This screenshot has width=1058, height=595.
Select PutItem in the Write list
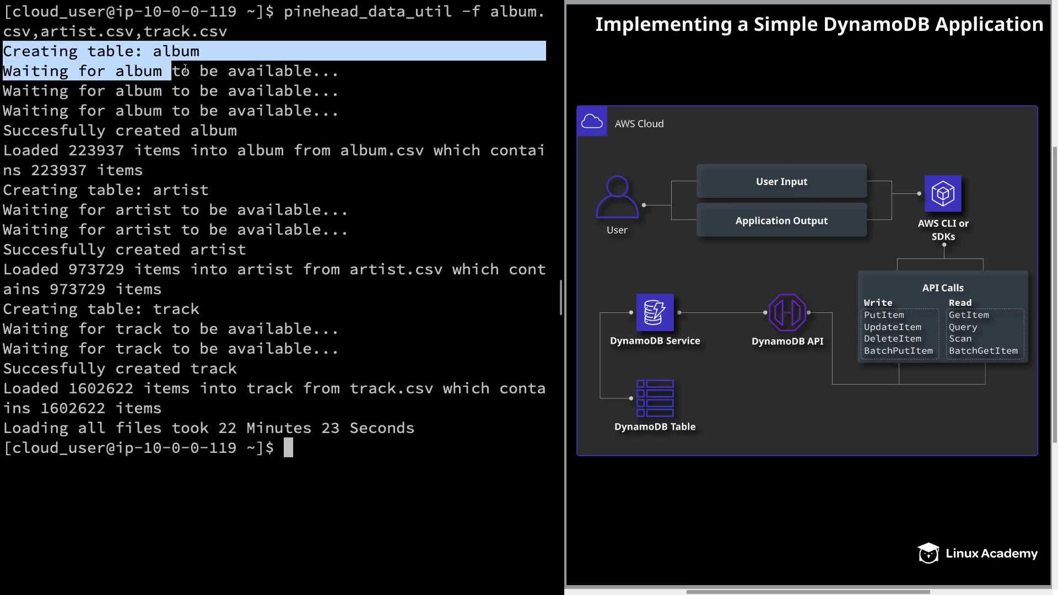coord(884,315)
